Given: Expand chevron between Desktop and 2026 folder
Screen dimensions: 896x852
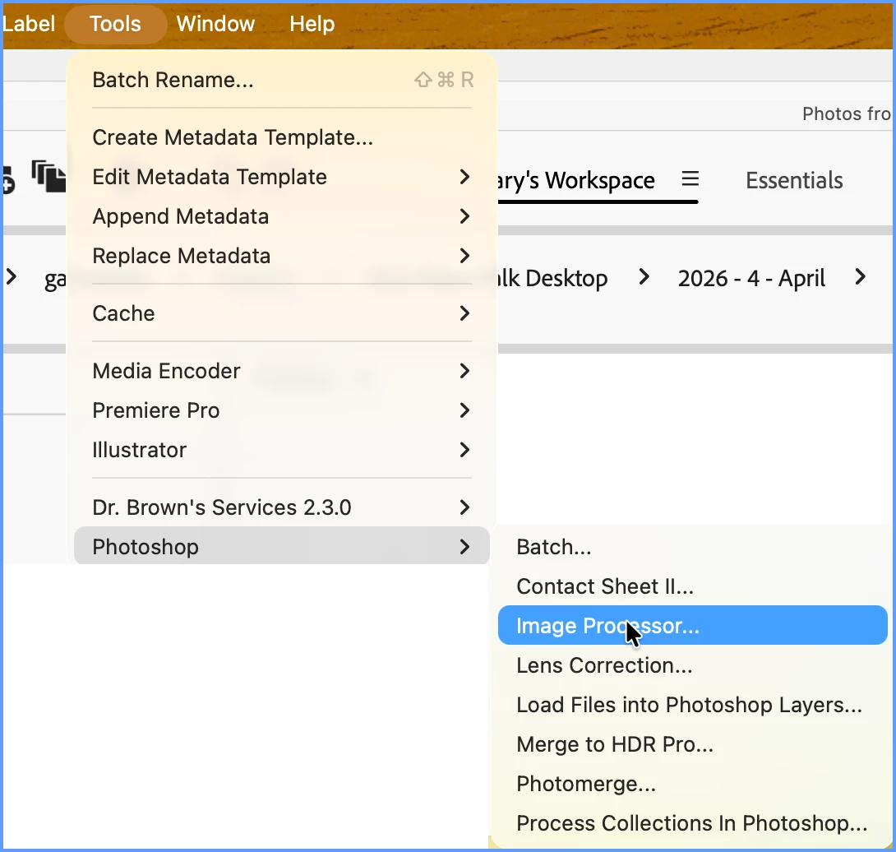Looking at the screenshot, I should coord(644,277).
